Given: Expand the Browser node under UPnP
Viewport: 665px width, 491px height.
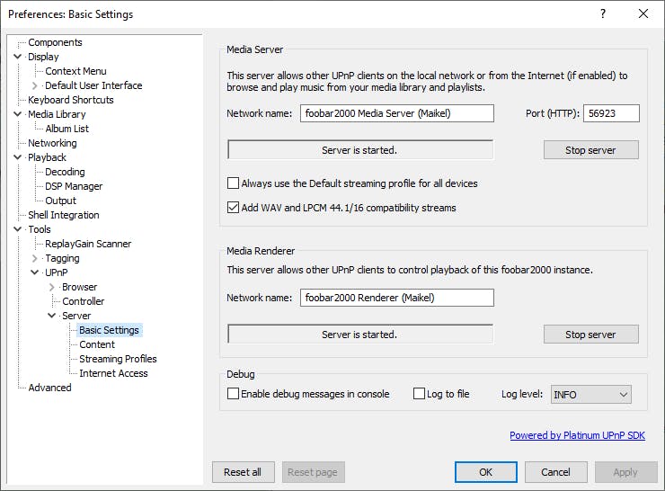Looking at the screenshot, I should point(52,287).
